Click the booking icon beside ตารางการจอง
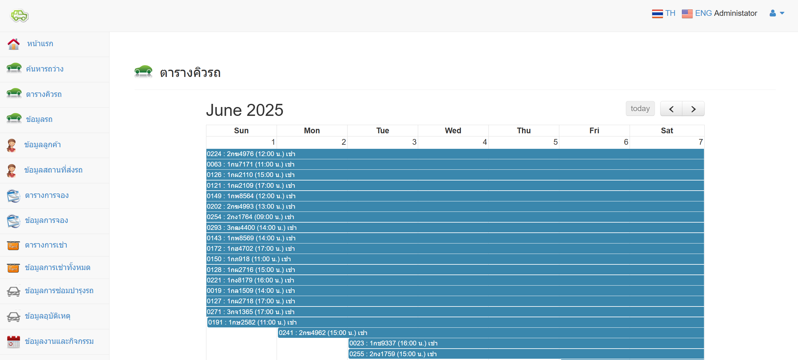Image resolution: width=798 pixels, height=360 pixels. click(x=14, y=196)
